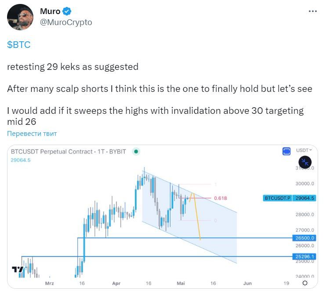Click the BTCUSDT Perpetual Contract chart title

coord(68,152)
